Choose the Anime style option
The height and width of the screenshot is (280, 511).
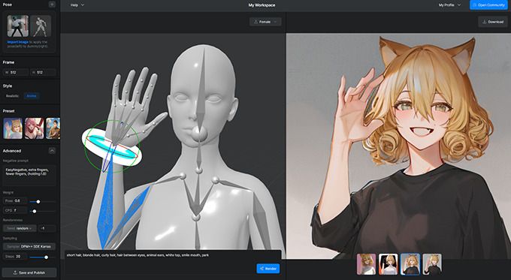[x=32, y=96]
